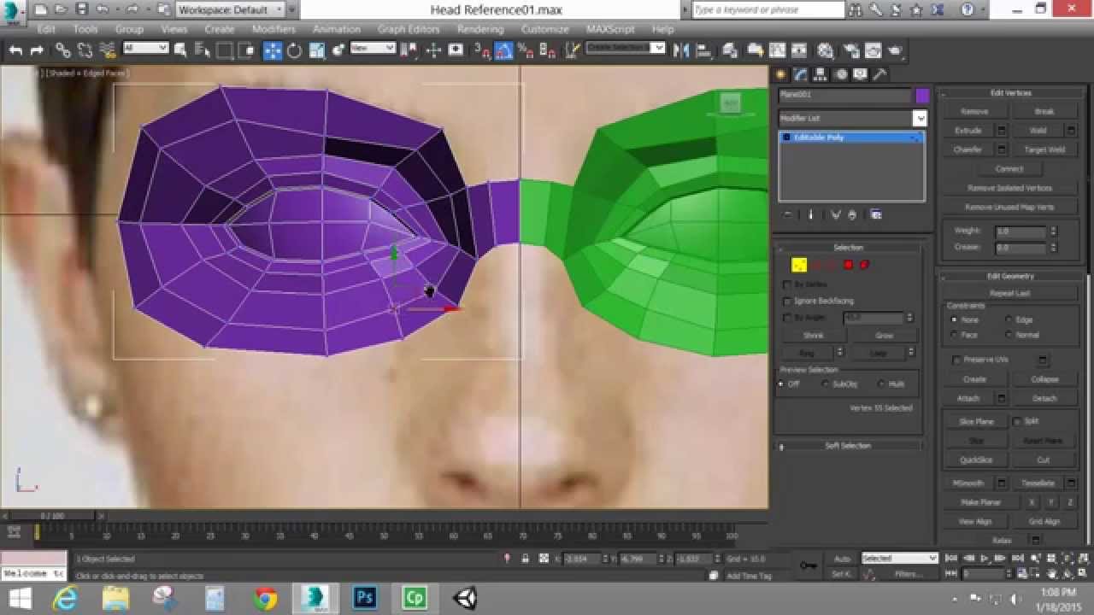This screenshot has width=1094, height=615.
Task: Collapse the Edit Vertices rollout
Action: 1010,93
